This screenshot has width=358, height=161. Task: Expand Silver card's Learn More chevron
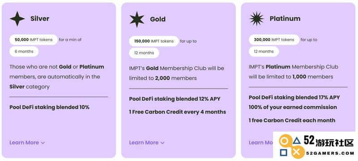43,143
